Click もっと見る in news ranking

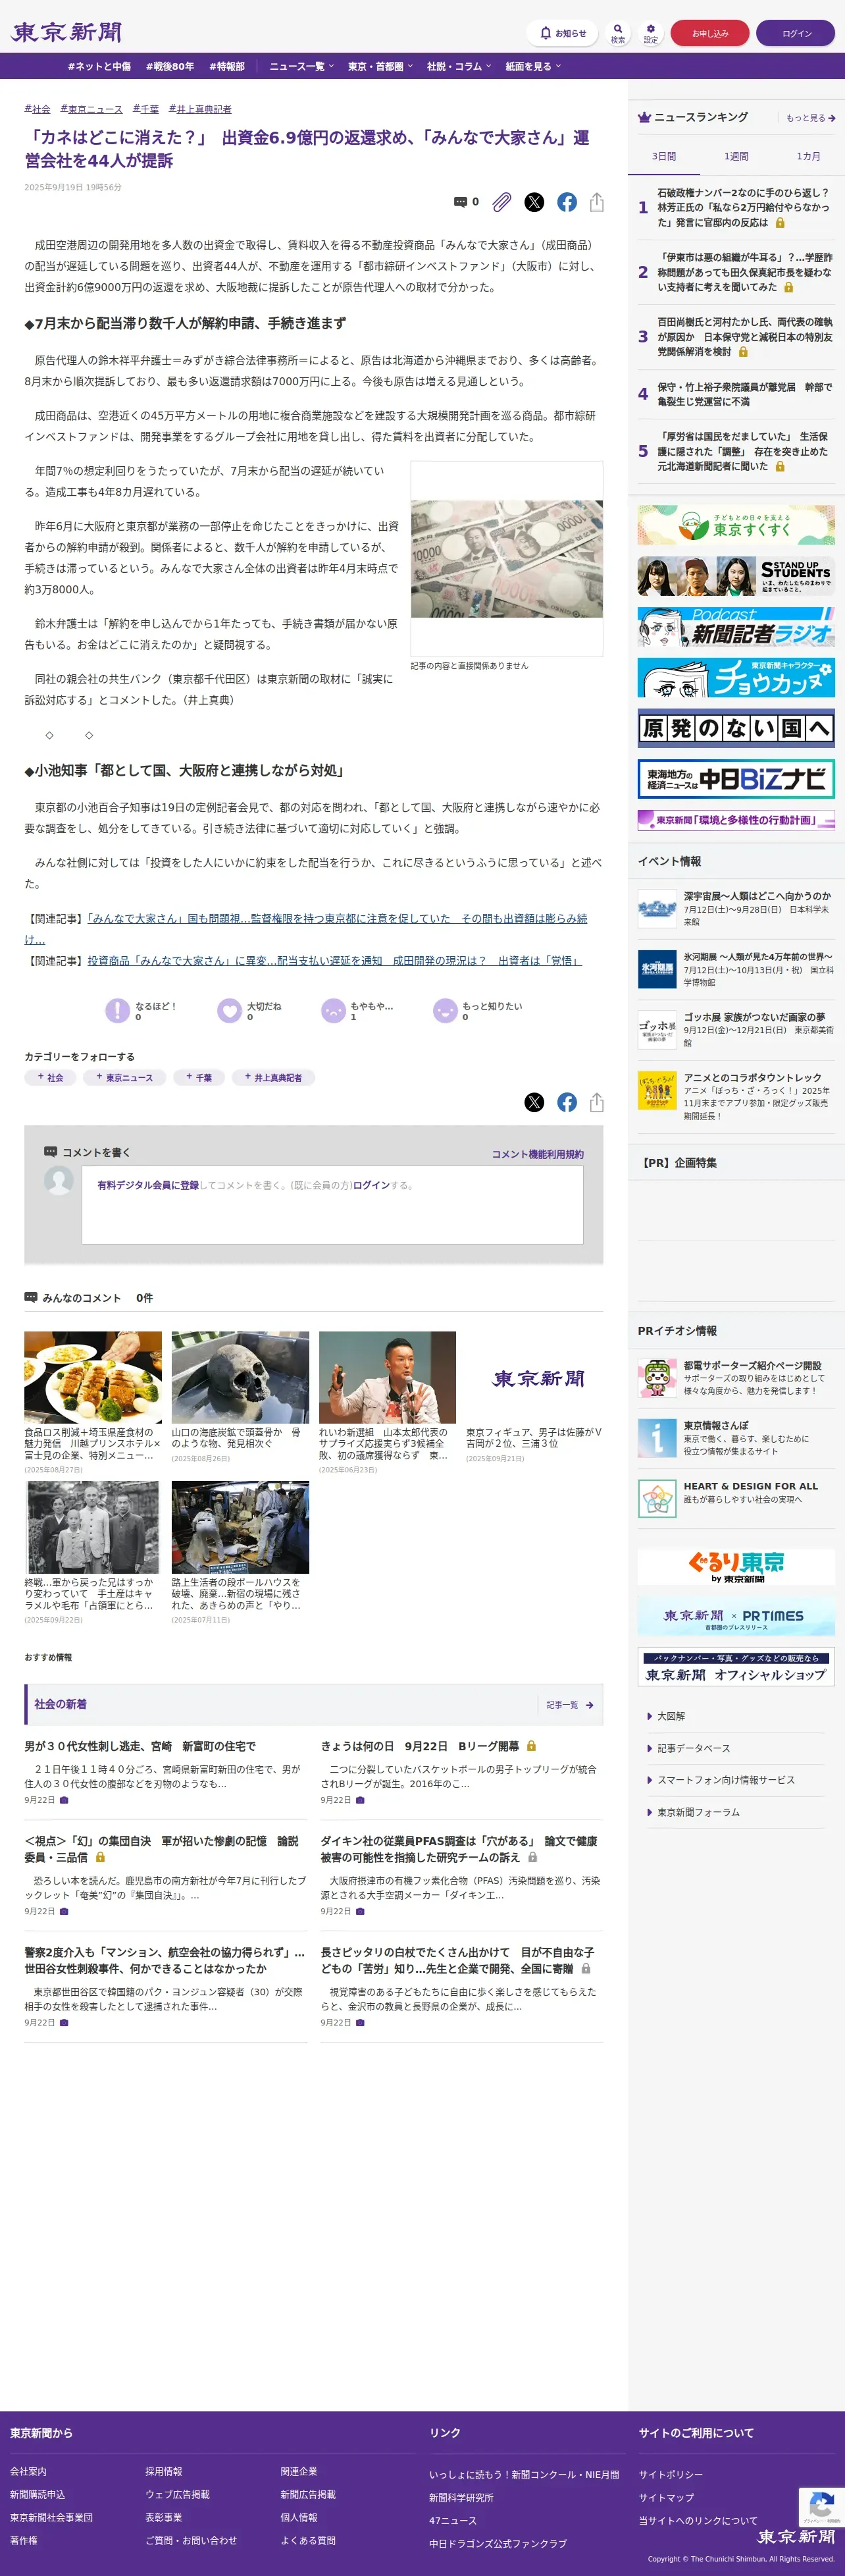coord(810,118)
